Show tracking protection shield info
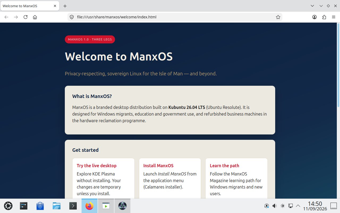Viewport: 340px width, 213px height. pyautogui.click(x=71, y=17)
